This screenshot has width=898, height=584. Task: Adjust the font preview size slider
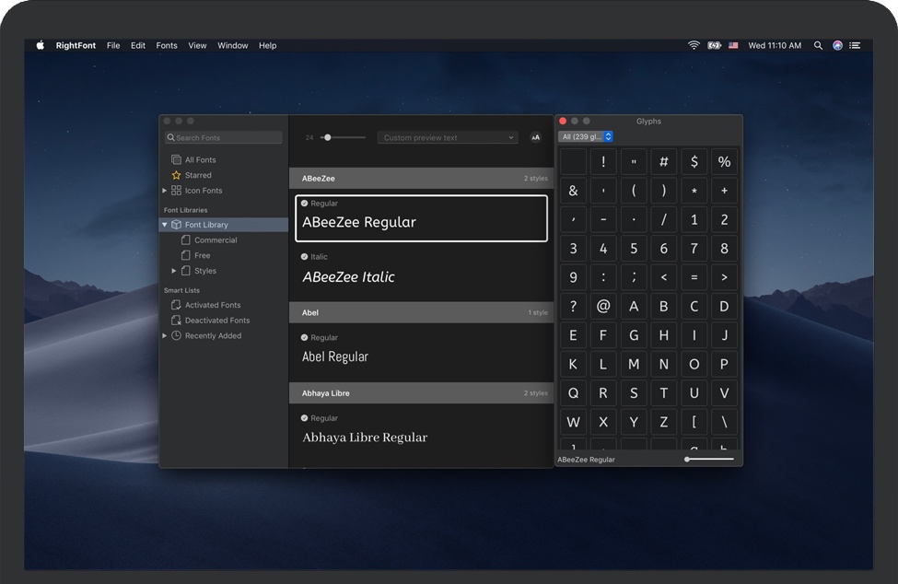(x=327, y=137)
